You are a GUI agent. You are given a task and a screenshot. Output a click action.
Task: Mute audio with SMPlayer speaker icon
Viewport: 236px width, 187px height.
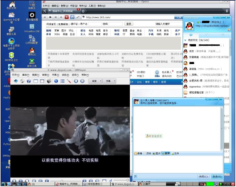(111, 180)
